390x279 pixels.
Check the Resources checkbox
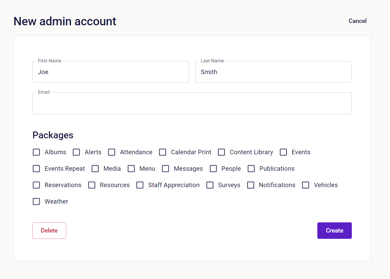point(92,185)
